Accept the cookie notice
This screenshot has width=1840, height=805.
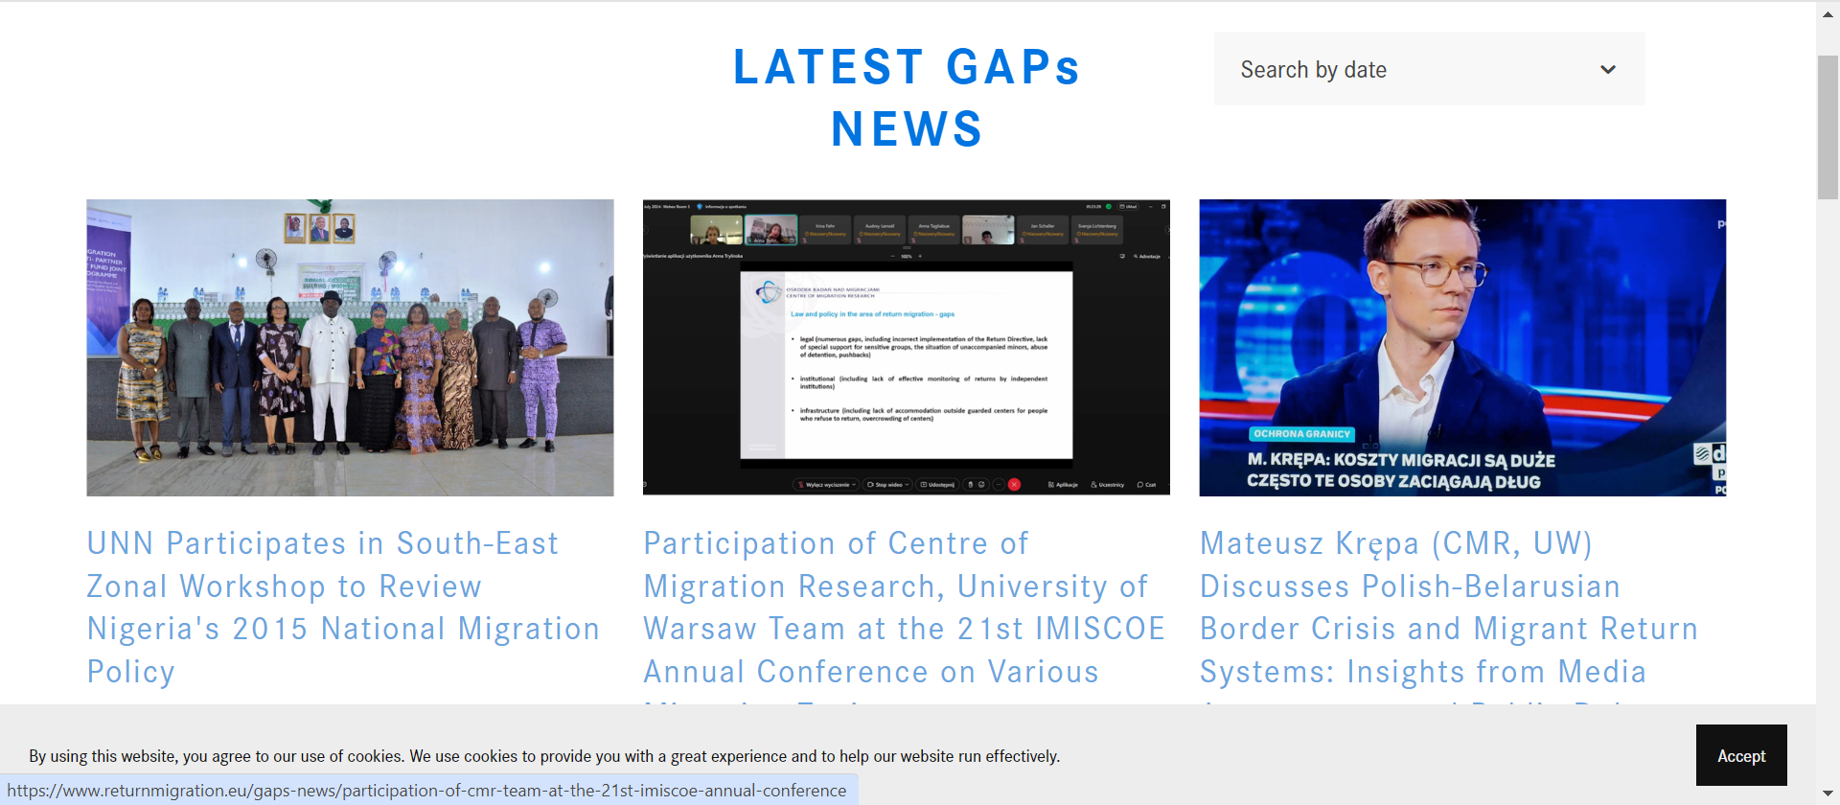[1740, 756]
